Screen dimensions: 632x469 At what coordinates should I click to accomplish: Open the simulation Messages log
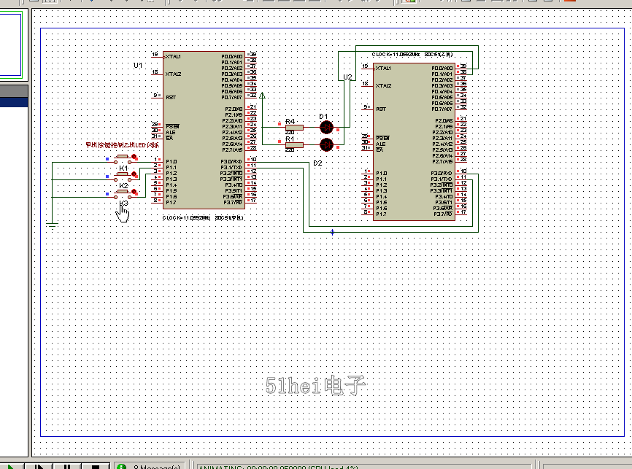tap(149, 467)
